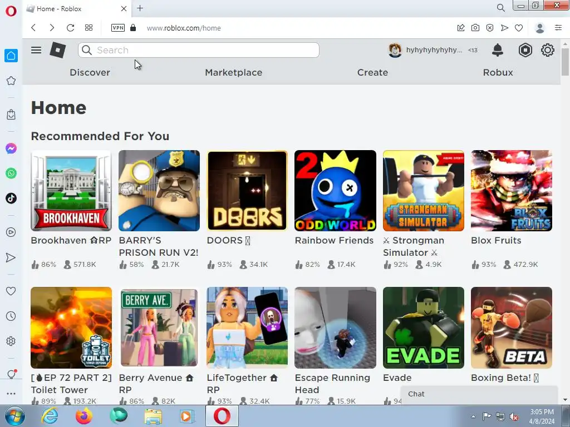Open the Chat panel
The height and width of the screenshot is (427, 570).
(479, 395)
